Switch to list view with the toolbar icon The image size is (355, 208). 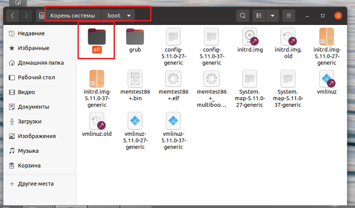click(259, 16)
